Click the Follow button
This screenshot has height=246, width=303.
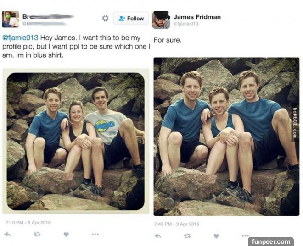(131, 18)
